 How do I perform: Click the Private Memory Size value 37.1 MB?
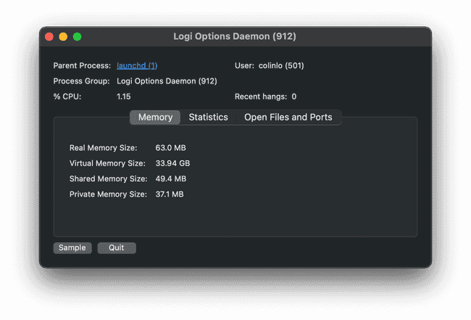[x=170, y=194]
